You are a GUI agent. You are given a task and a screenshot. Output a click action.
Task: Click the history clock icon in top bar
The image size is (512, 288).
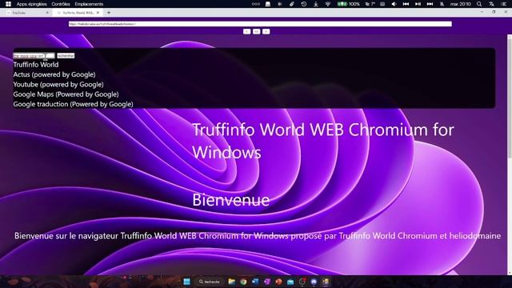pos(304,4)
